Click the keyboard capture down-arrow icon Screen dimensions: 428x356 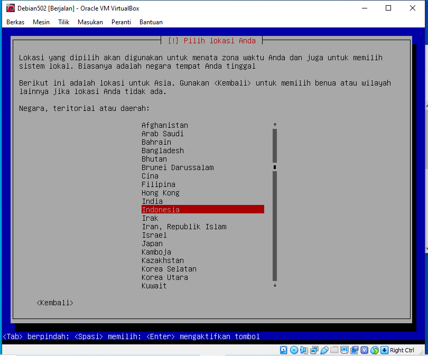(x=384, y=350)
